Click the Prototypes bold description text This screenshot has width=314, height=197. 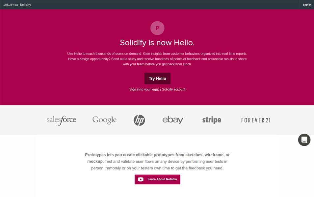click(157, 158)
